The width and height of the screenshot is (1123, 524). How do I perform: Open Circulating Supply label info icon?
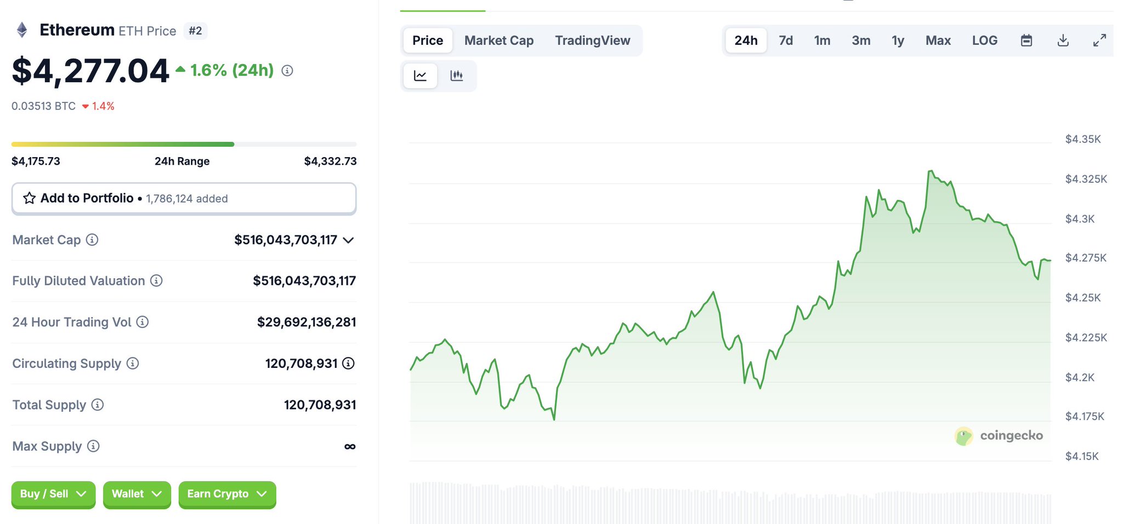[133, 363]
